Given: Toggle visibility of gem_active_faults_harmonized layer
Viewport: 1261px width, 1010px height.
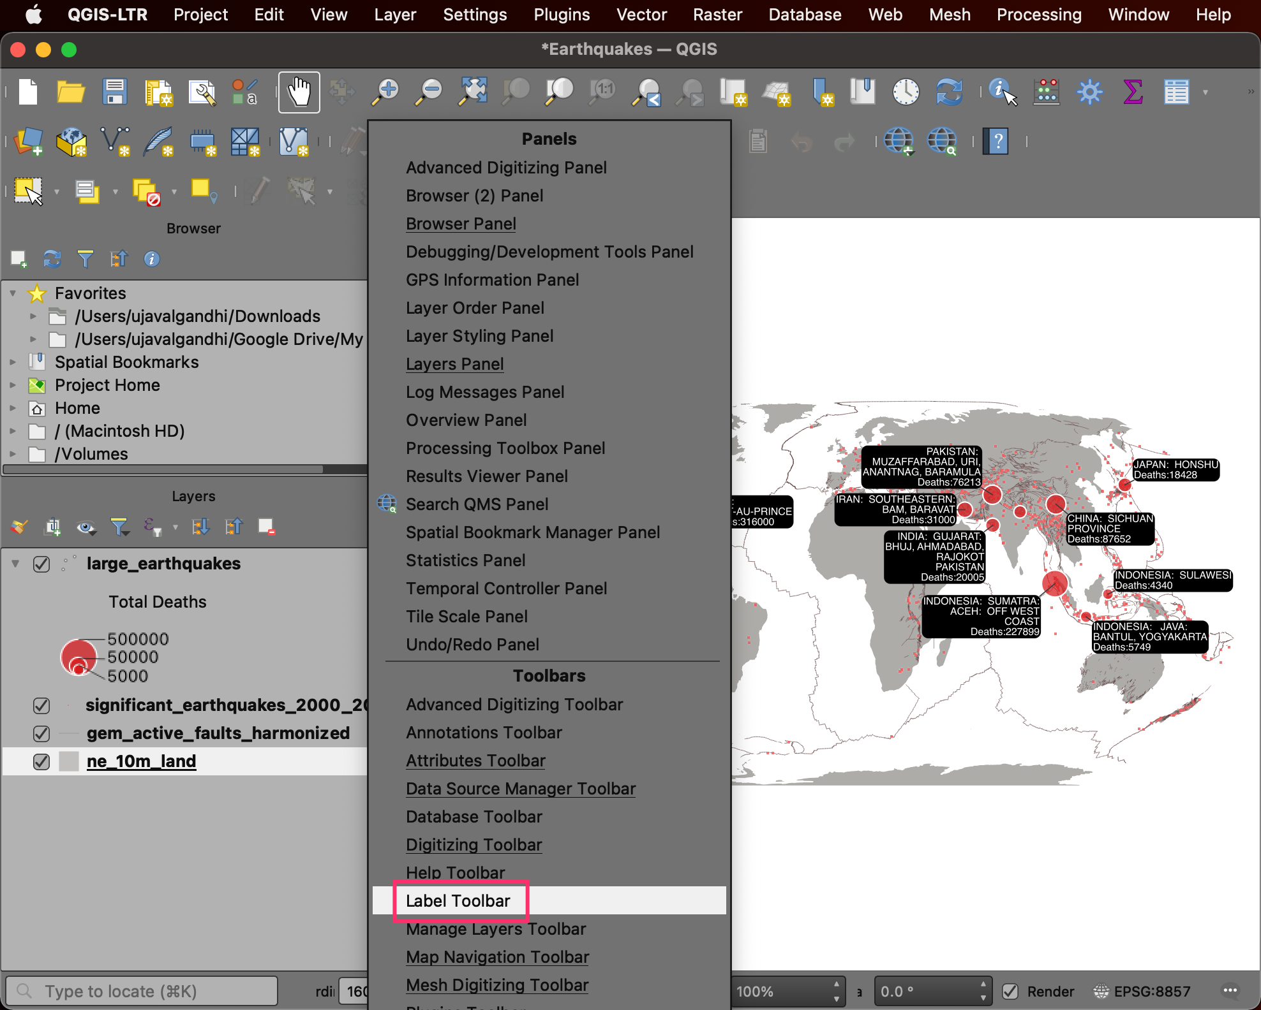Looking at the screenshot, I should pos(41,734).
